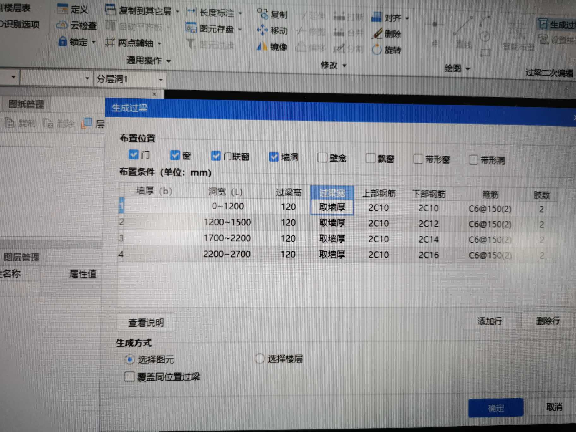
Task: Select the 移动 move tool
Action: 272,30
